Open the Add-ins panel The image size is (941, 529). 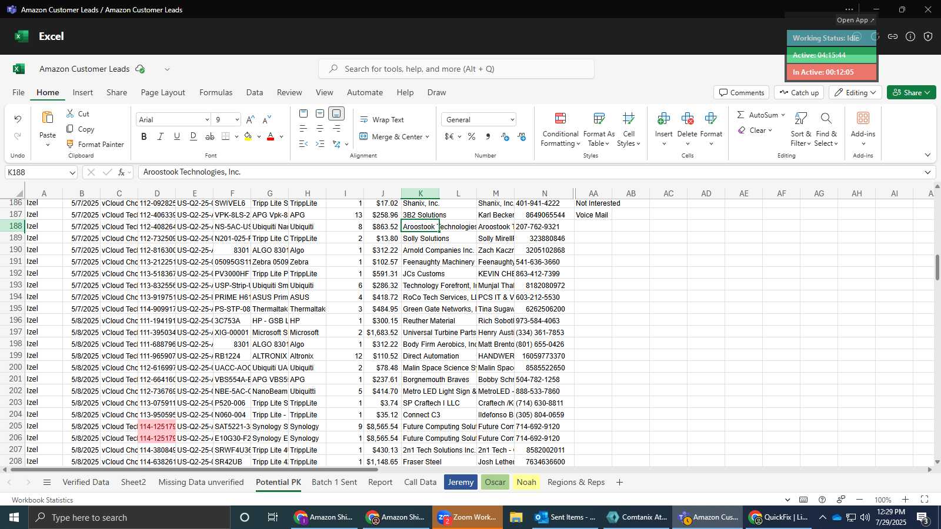[863, 128]
